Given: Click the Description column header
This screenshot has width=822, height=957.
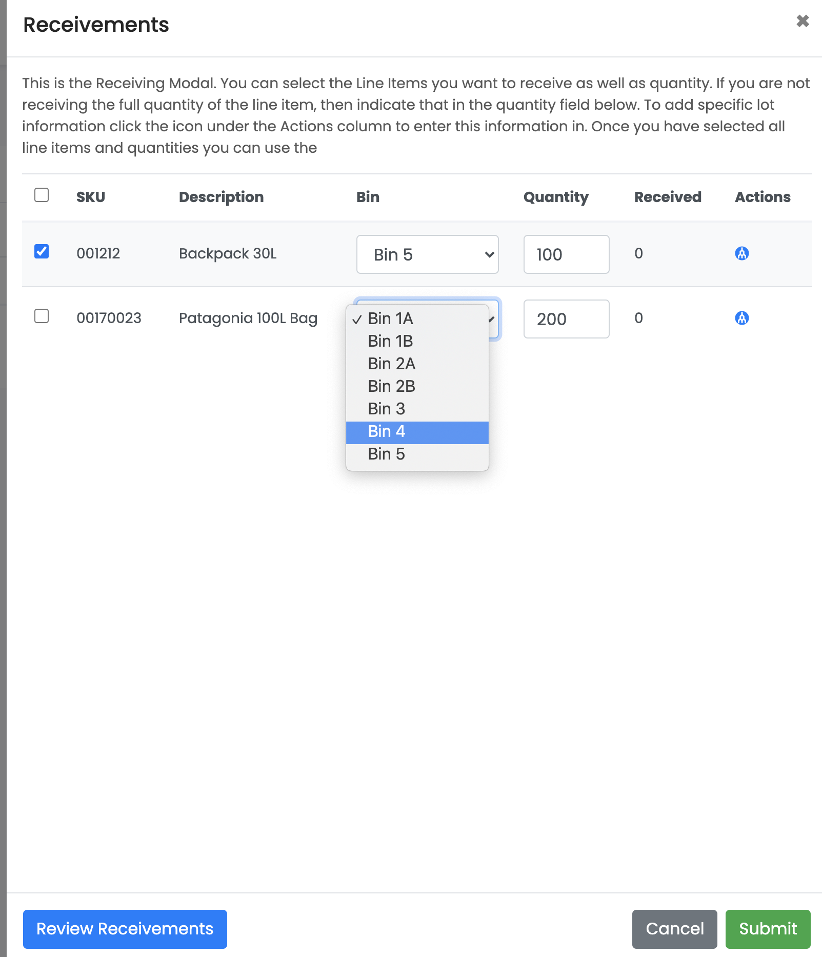Looking at the screenshot, I should click(221, 197).
